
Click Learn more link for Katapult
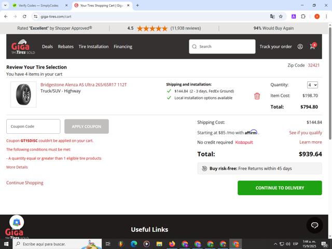(311, 142)
